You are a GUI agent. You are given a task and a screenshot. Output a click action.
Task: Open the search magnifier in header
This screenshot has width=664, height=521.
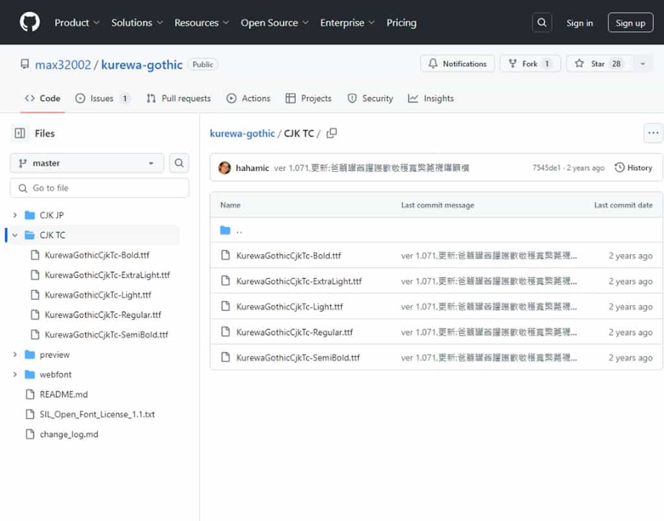coord(541,23)
